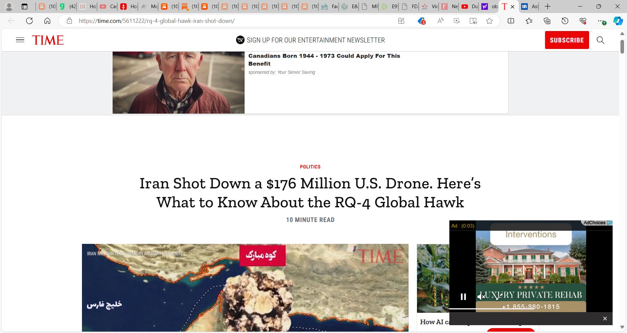
Task: Click the vertical scrollbar thumb
Action: [622, 46]
